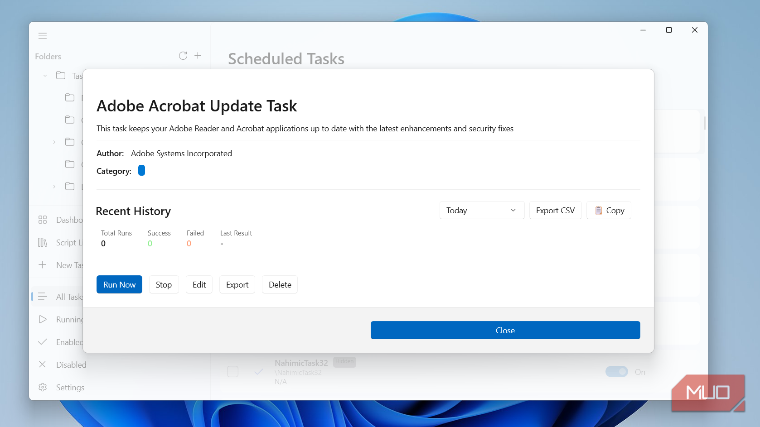Click Export CSV button

[x=555, y=210]
